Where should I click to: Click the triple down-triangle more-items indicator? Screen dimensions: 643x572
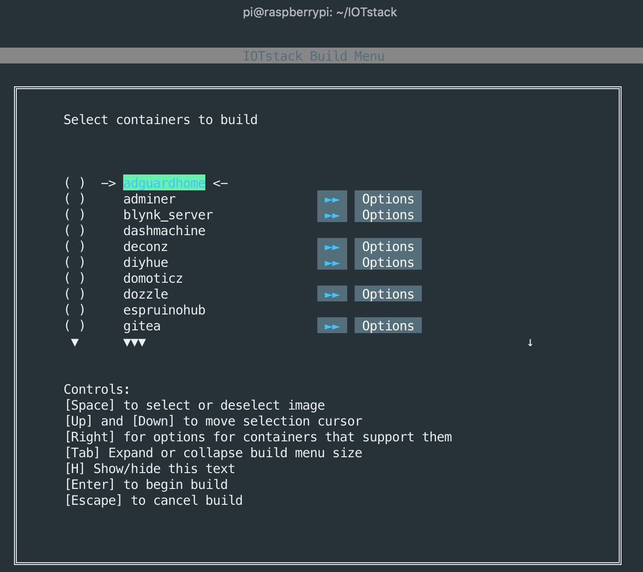click(x=134, y=343)
